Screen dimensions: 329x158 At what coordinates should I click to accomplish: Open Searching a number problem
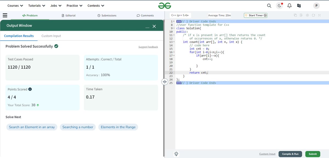(x=78, y=127)
